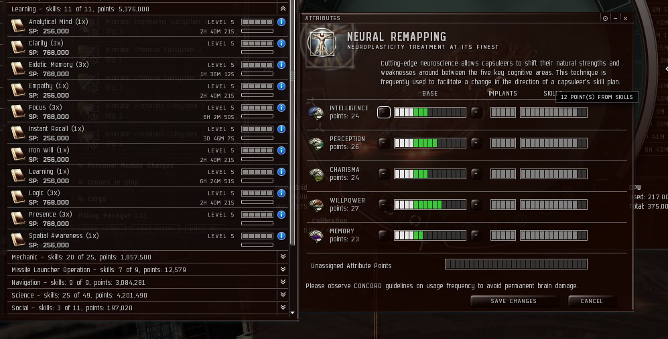Increase Memory points with plus button
The image size is (668, 339).
pos(476,235)
